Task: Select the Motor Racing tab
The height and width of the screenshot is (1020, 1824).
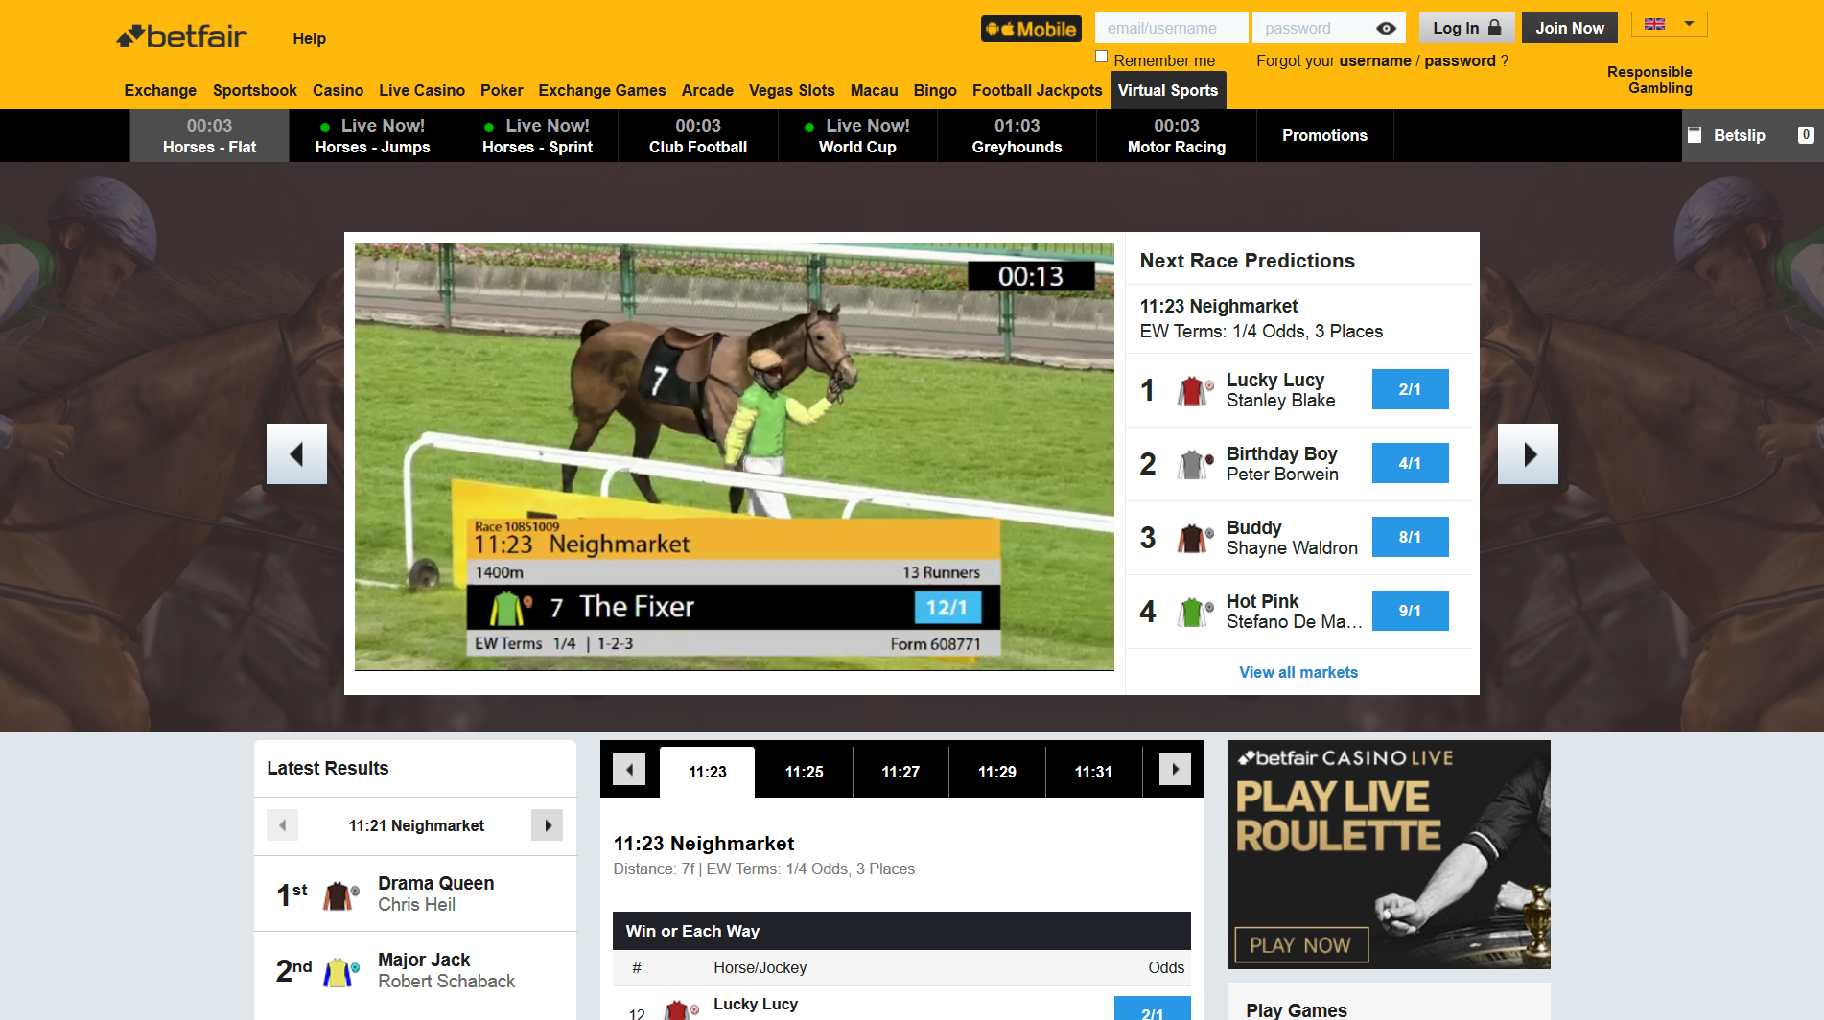Action: (1177, 136)
